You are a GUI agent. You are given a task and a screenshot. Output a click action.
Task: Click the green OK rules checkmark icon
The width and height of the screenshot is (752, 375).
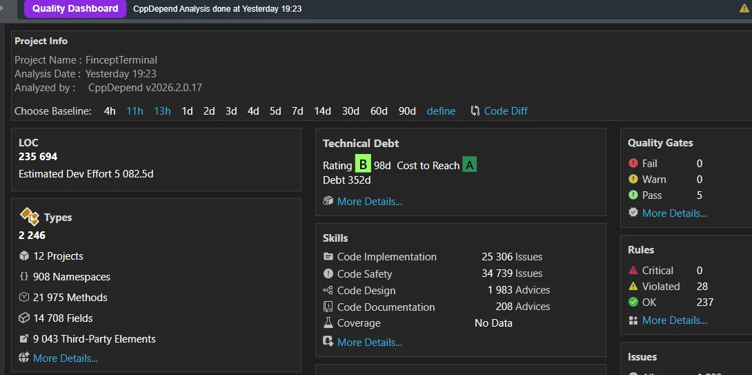[x=633, y=302]
